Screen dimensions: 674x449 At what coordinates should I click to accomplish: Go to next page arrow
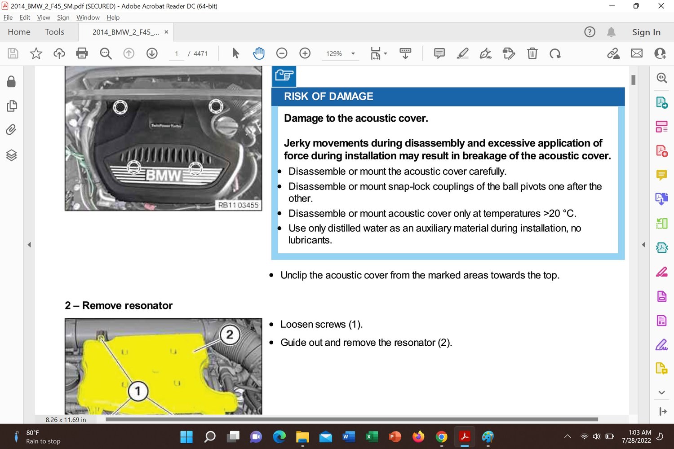[152, 53]
